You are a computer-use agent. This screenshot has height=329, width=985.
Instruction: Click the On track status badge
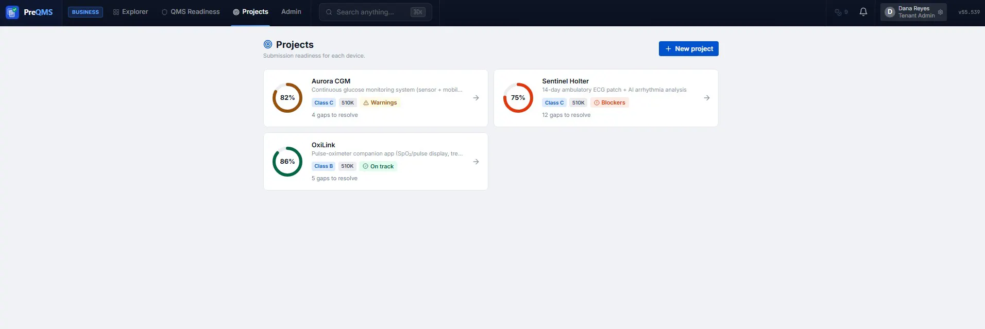coord(378,166)
